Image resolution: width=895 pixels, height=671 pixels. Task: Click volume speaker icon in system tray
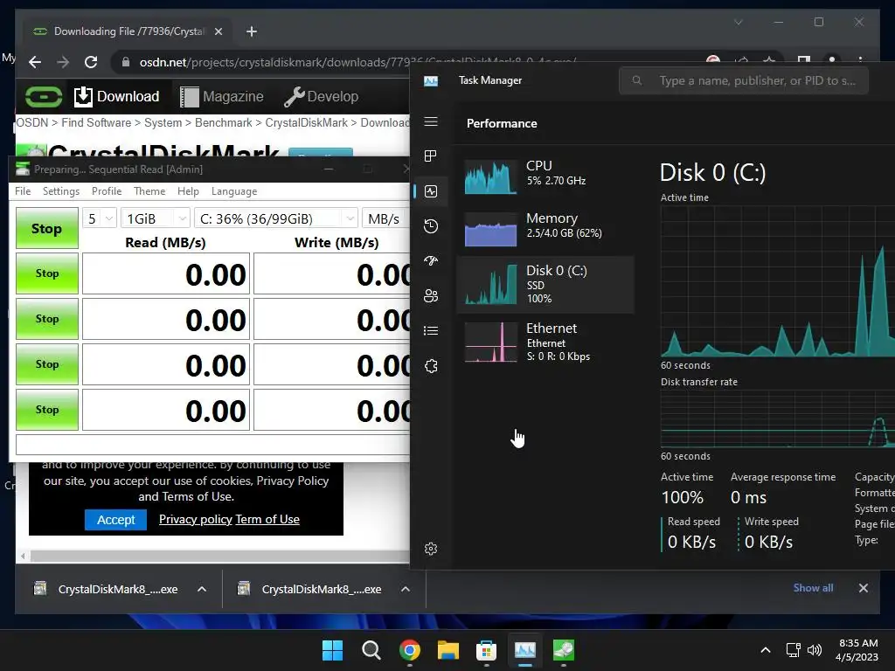815,650
